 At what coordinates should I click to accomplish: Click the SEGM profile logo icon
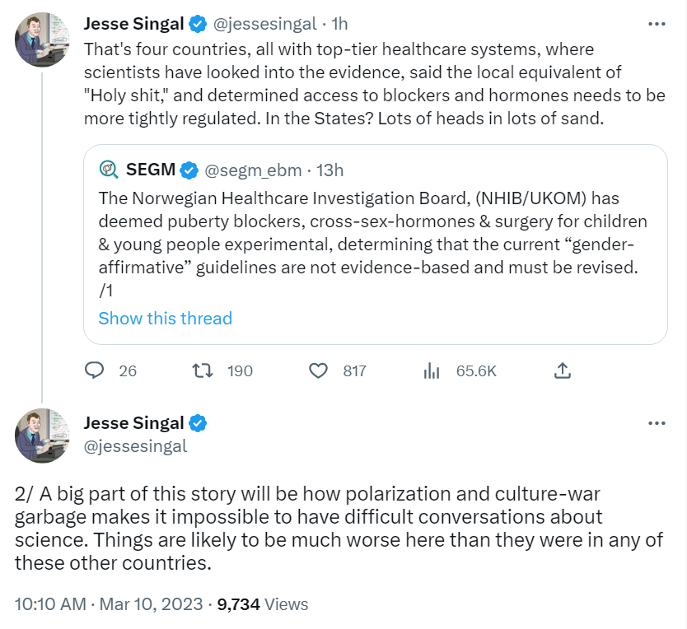[x=109, y=170]
